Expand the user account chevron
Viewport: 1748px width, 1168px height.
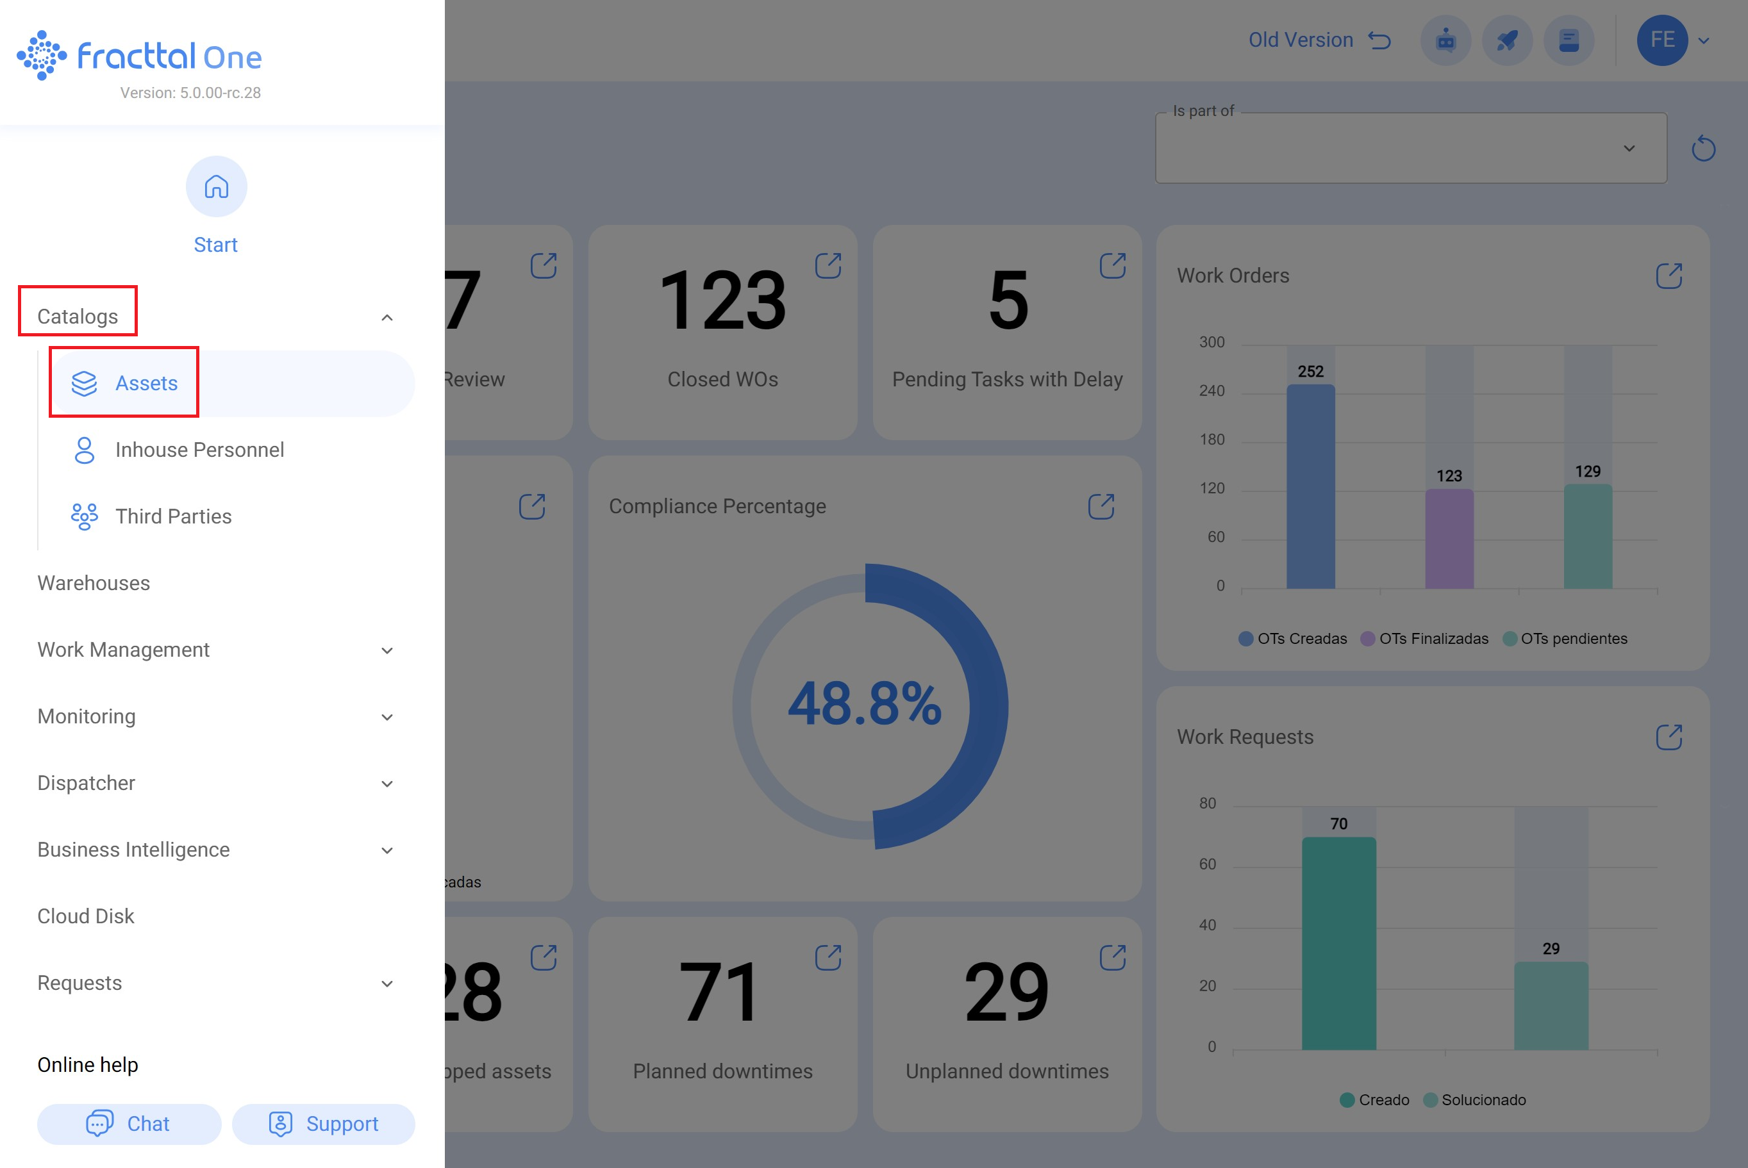(1703, 41)
